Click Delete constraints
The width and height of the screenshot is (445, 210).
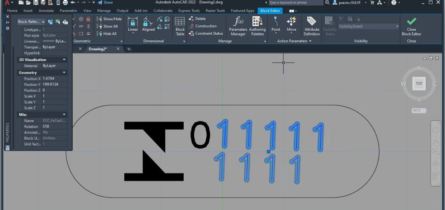(197, 19)
